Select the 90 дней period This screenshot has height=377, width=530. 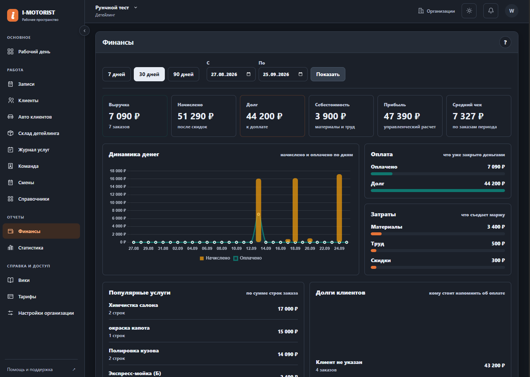coord(184,74)
